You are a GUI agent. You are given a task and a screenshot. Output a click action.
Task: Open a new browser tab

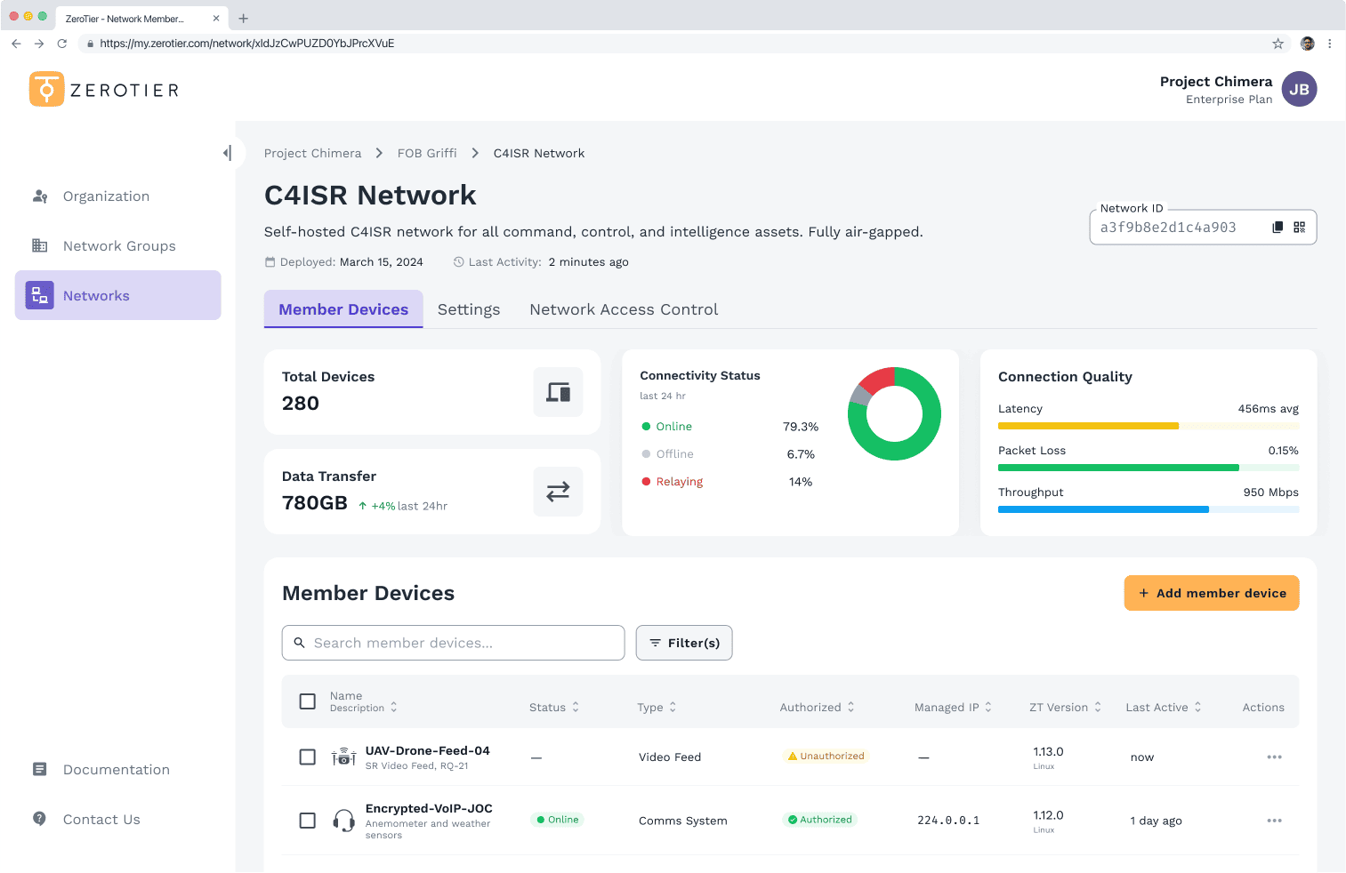click(244, 19)
